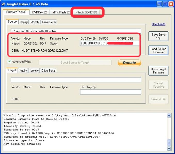Click the 'Identify string found' log line
175x154 pixels.
22,126
